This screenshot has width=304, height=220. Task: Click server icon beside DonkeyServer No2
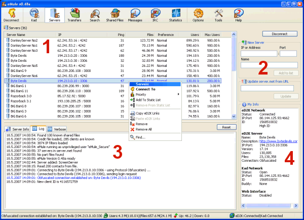(8, 40)
